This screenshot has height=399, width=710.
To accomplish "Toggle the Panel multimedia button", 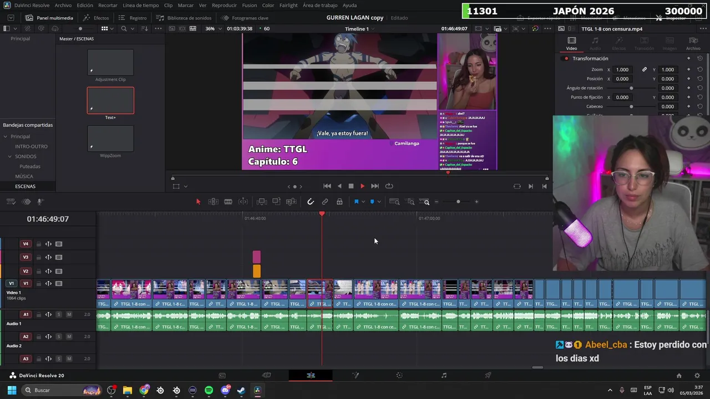I will [50, 18].
